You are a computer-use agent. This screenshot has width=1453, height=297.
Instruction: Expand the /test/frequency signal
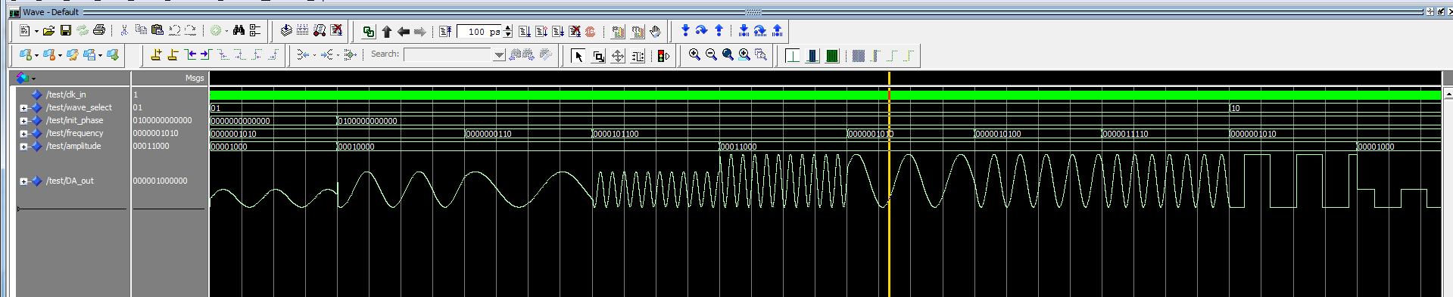pos(23,134)
